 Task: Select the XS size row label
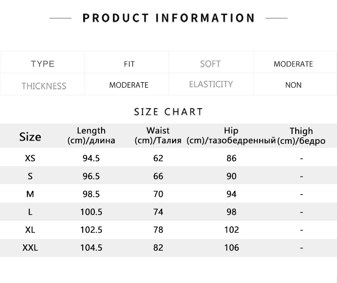[30, 159]
